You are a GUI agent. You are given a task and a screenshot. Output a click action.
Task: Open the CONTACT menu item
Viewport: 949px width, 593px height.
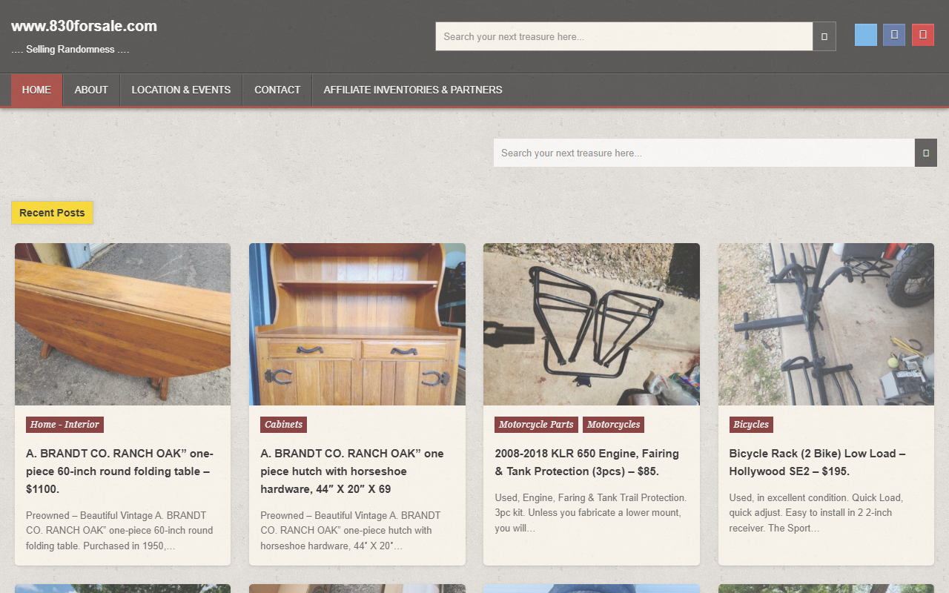277,90
